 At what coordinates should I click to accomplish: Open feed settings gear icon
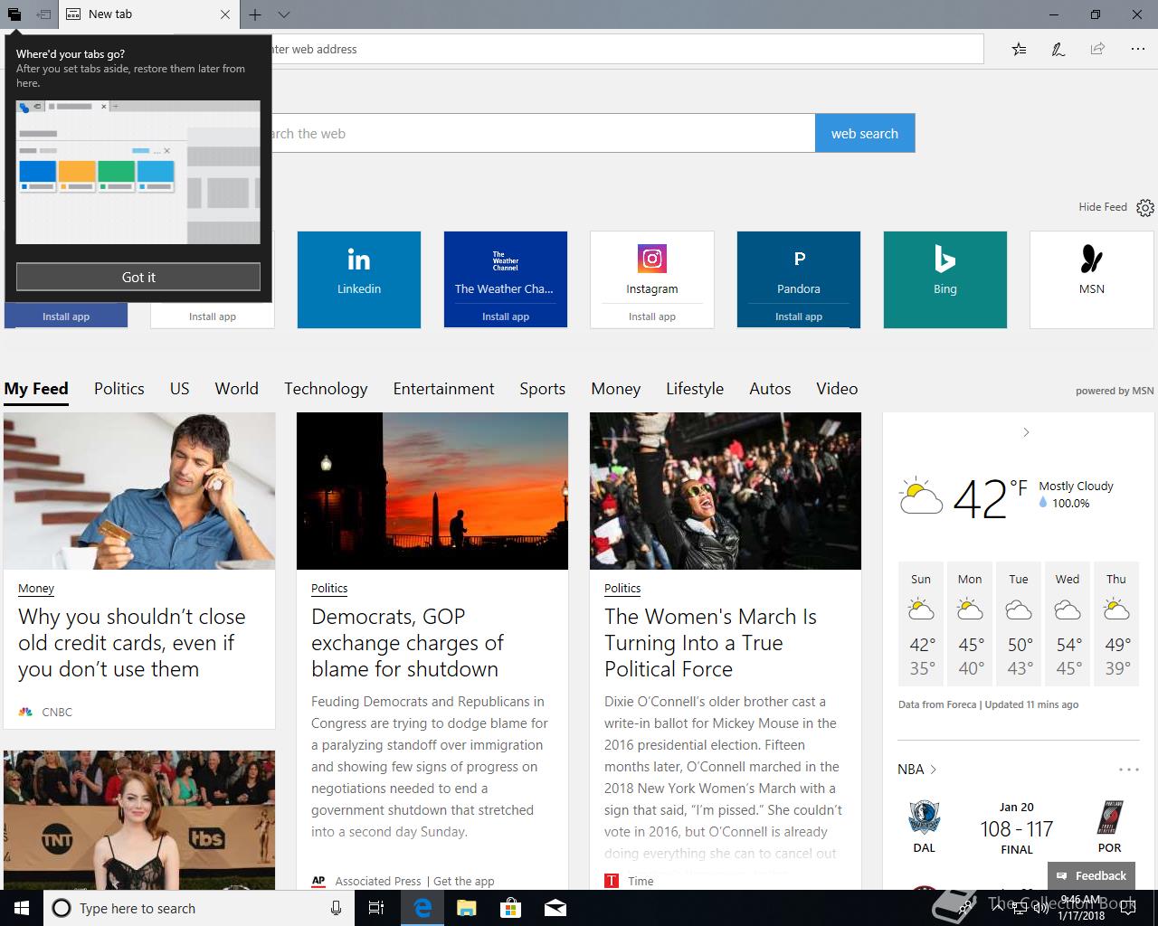pos(1144,208)
